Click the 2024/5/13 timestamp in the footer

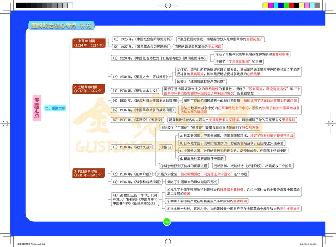(310, 243)
